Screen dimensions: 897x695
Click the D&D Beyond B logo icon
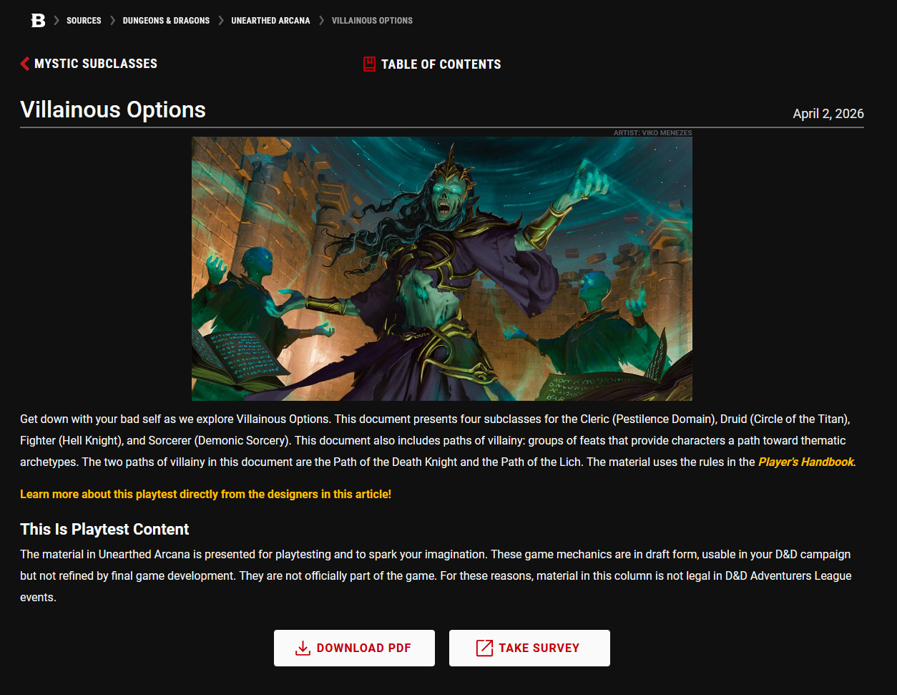[x=38, y=21]
